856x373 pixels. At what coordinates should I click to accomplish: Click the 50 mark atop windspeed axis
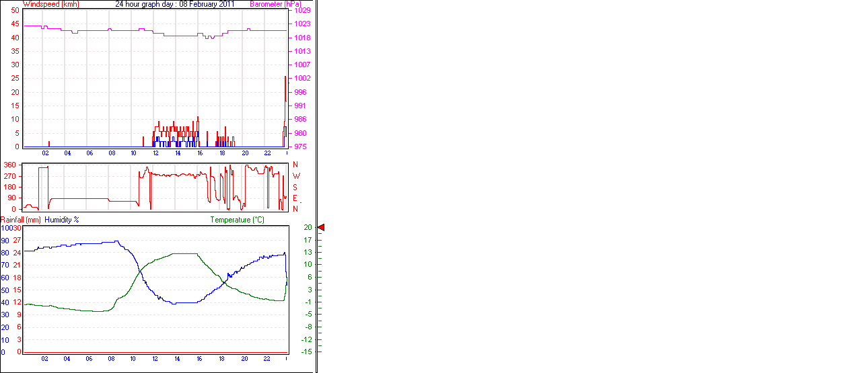pos(15,10)
